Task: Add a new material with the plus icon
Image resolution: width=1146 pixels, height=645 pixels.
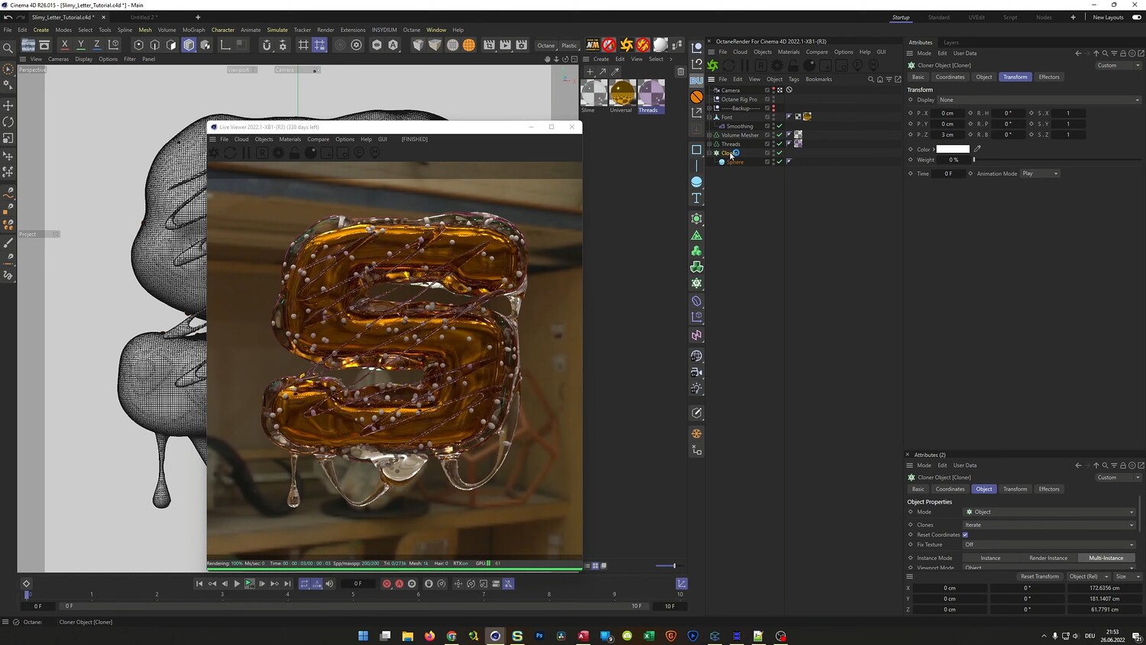Action: (x=590, y=72)
